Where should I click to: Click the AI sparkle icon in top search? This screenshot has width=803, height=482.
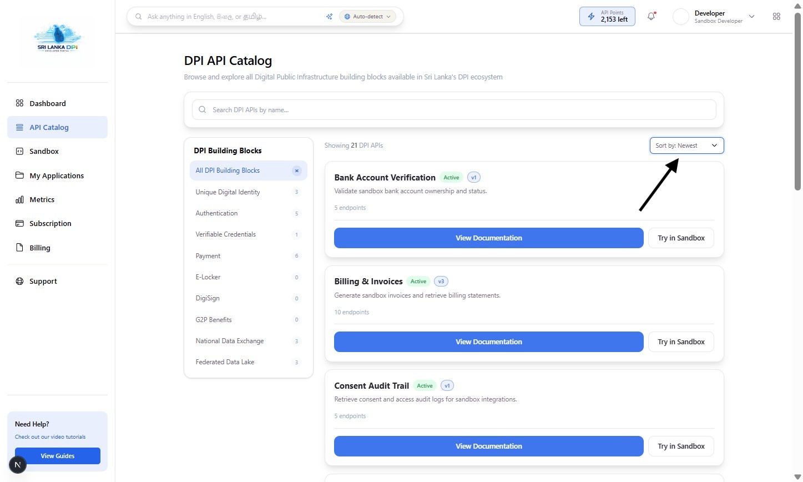coord(329,17)
